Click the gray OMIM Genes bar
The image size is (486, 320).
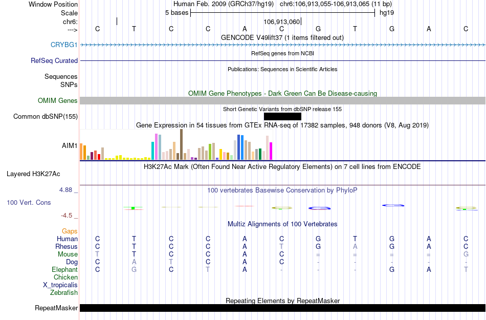pyautogui.click(x=283, y=100)
